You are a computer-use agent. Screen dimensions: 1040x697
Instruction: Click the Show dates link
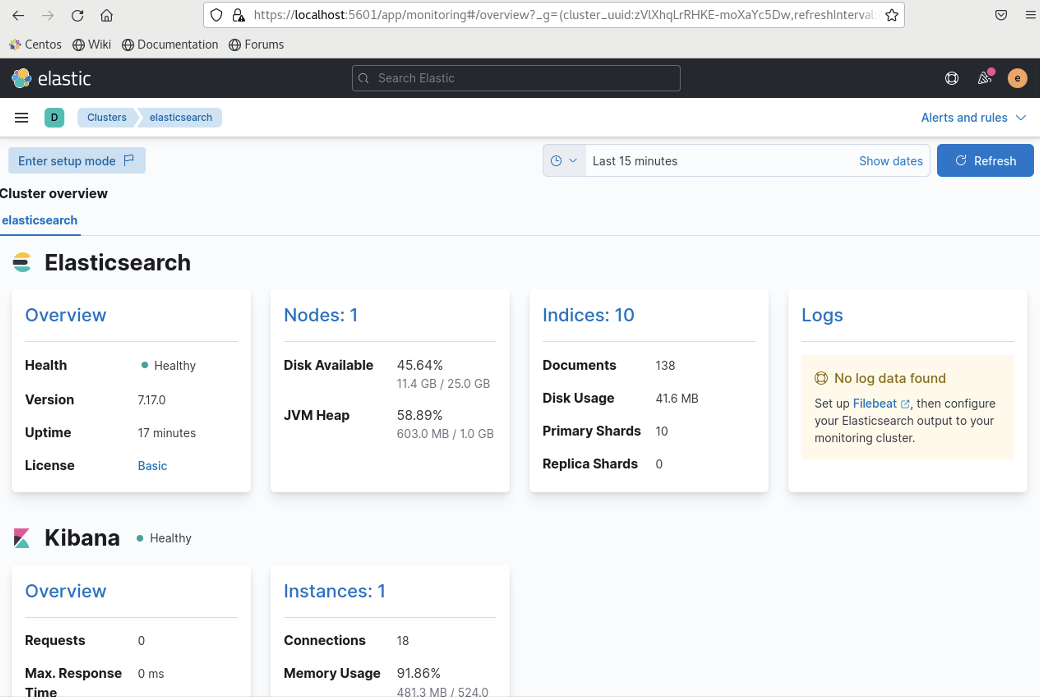pos(890,161)
